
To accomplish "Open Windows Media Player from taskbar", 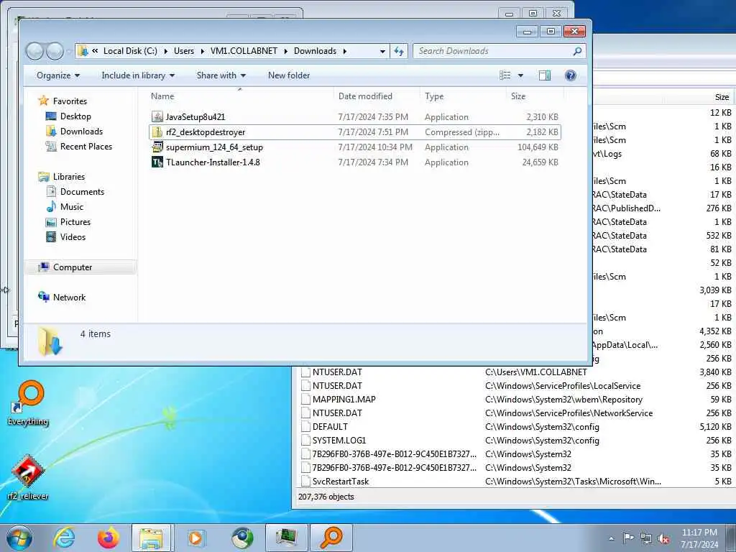I will [x=196, y=538].
